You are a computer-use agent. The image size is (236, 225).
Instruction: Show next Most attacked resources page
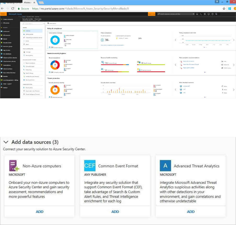tap(234, 90)
